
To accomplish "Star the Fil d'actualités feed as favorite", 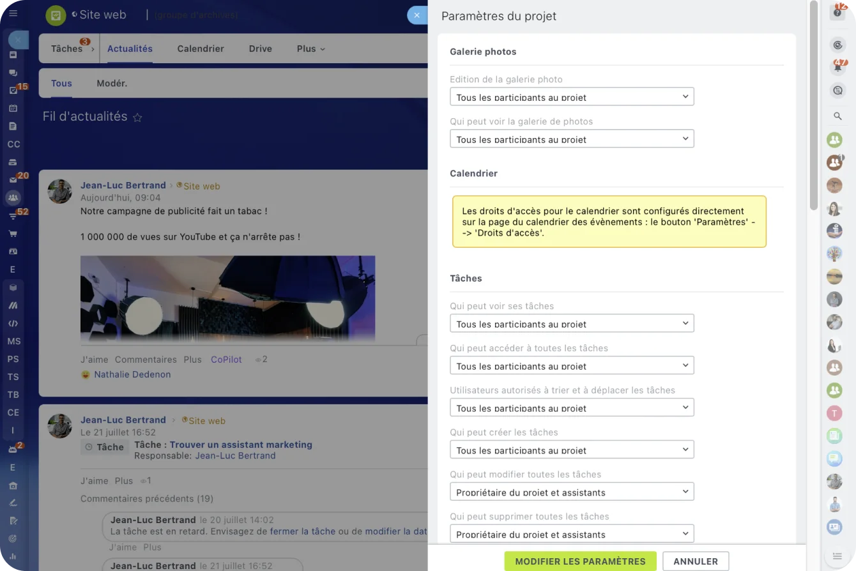I will (137, 117).
